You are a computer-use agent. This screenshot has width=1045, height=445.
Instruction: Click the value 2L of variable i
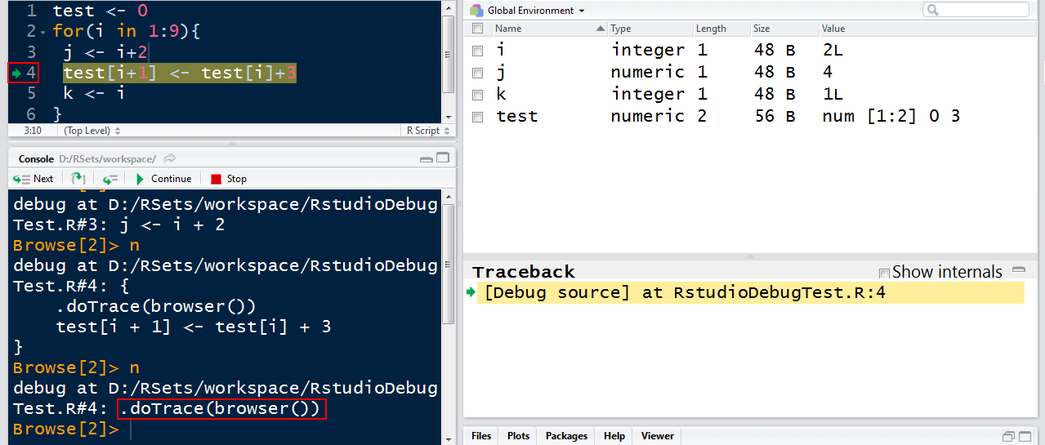click(833, 51)
